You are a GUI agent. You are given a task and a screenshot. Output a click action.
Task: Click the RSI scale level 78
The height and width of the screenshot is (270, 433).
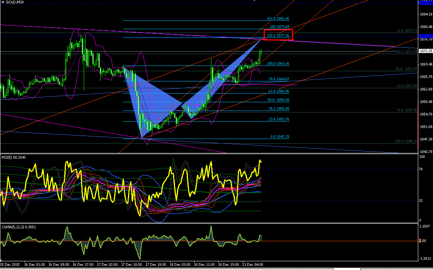point(421,169)
